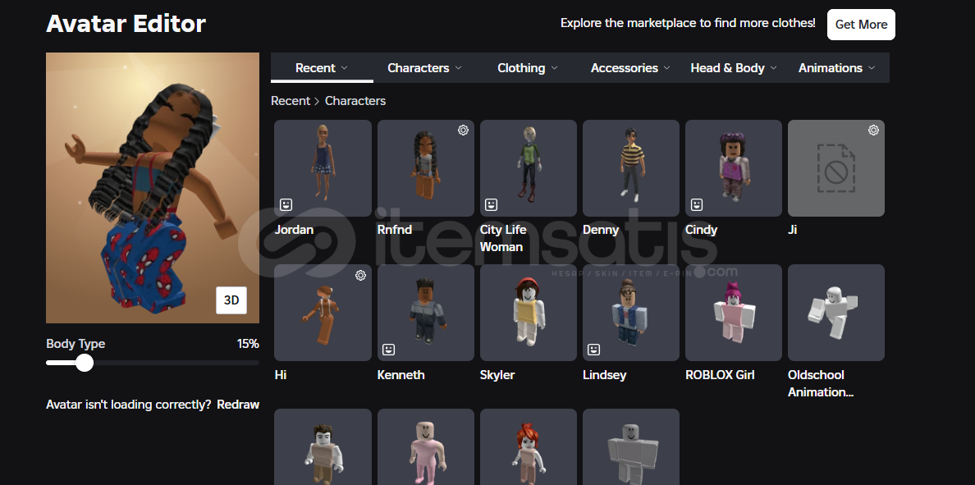Viewport: 975px width, 485px height.
Task: Click the Characters breadcrumb link
Action: point(355,101)
